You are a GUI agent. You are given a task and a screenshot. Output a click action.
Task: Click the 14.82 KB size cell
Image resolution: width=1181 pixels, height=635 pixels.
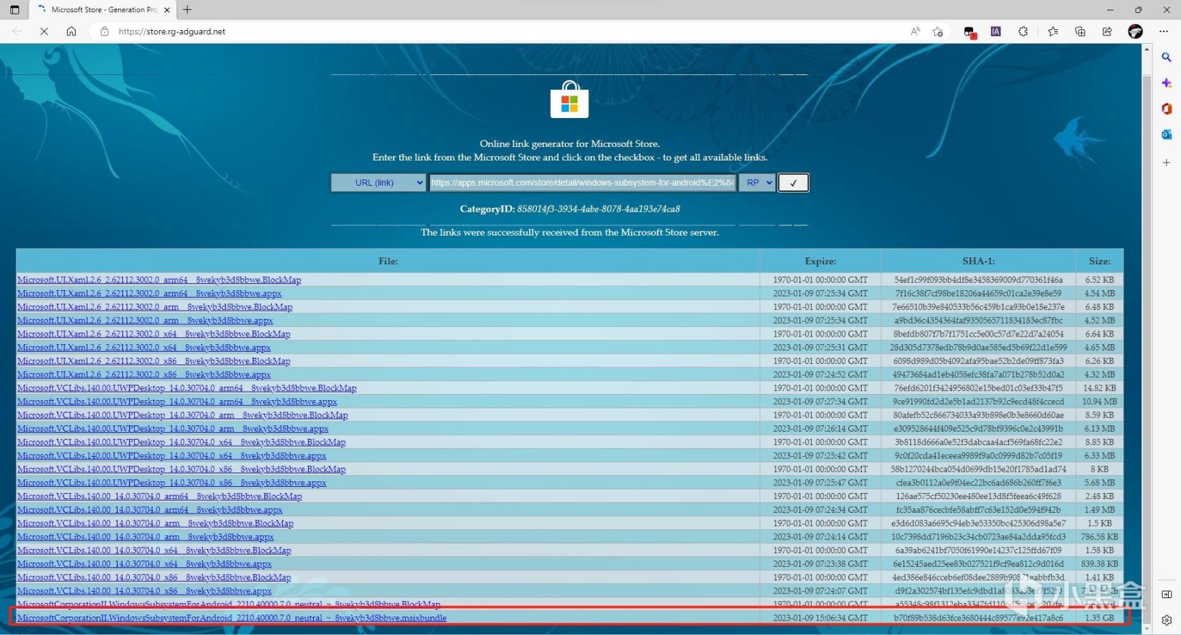tap(1100, 388)
